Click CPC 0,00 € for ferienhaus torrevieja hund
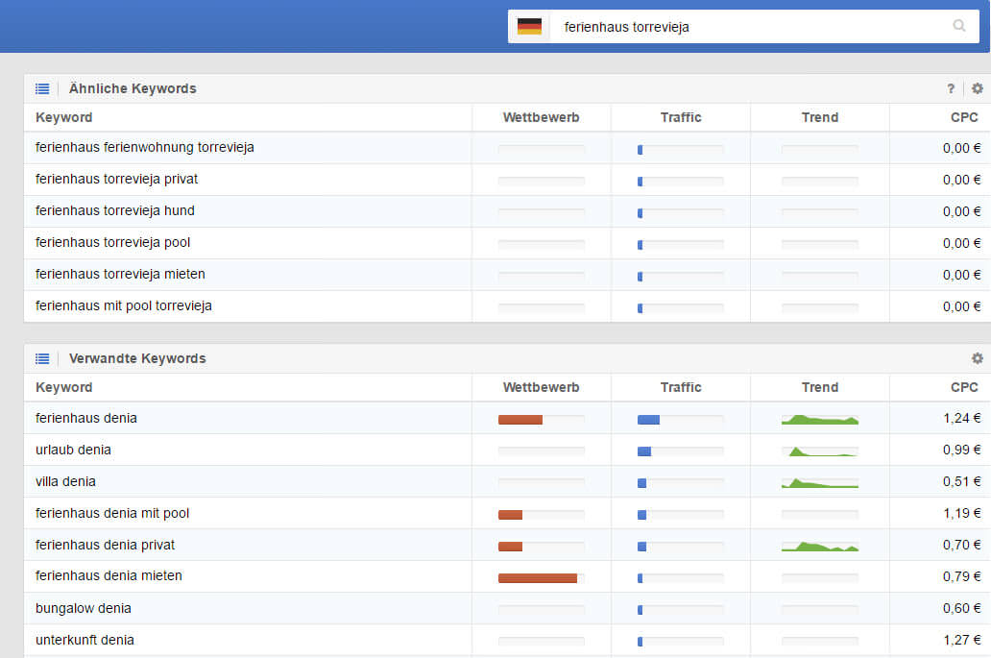Image resolution: width=991 pixels, height=658 pixels. coord(962,211)
